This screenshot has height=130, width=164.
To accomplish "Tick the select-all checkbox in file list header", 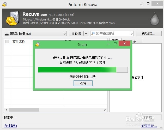I will pos(7,42).
